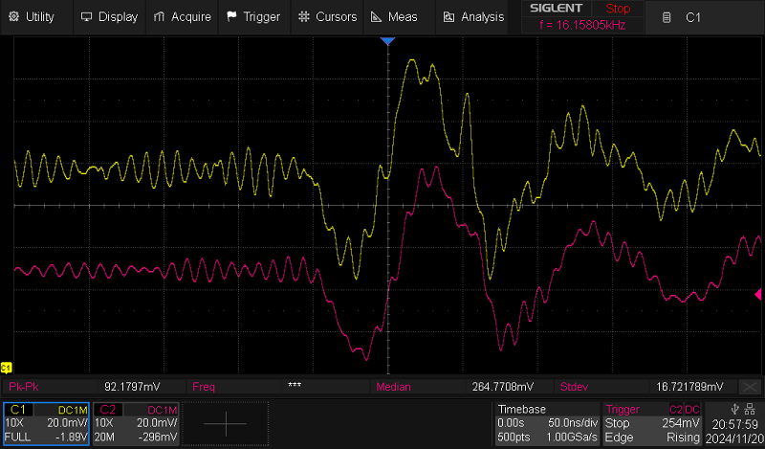
Task: Open the Acquire menu
Action: 183,16
